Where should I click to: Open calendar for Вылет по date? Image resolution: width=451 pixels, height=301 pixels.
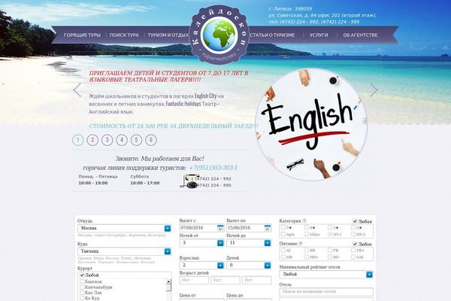[x=268, y=228]
